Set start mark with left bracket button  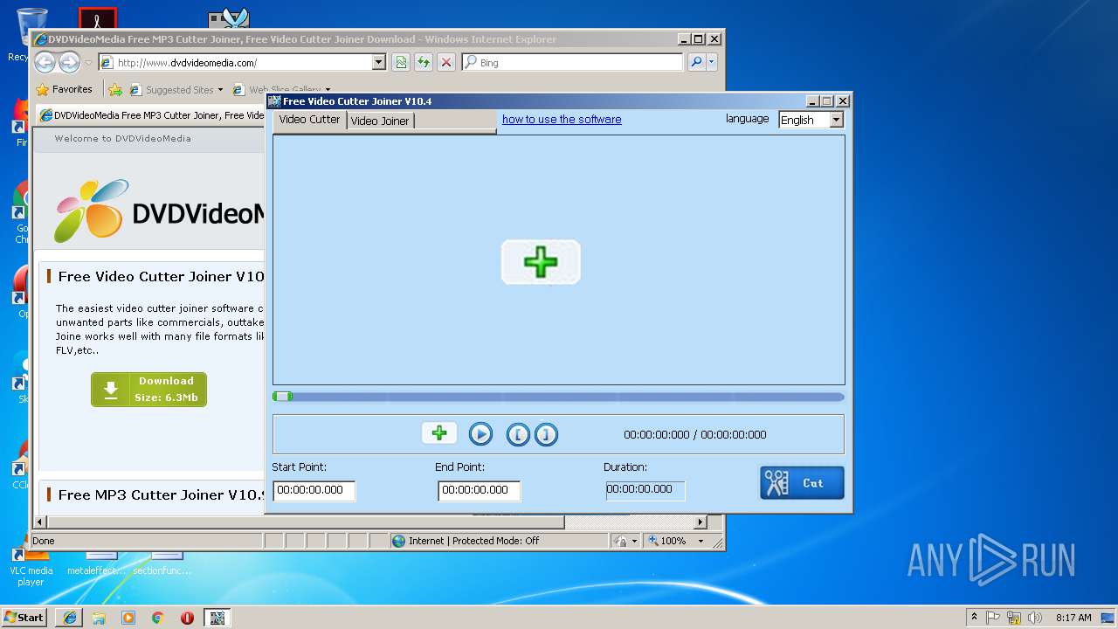click(x=518, y=434)
